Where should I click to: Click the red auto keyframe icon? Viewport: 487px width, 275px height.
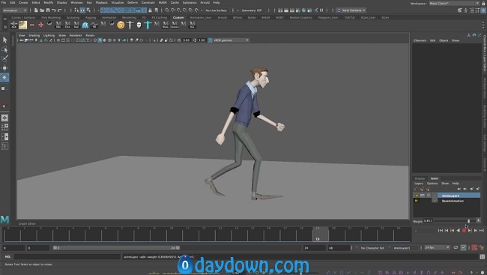474,248
